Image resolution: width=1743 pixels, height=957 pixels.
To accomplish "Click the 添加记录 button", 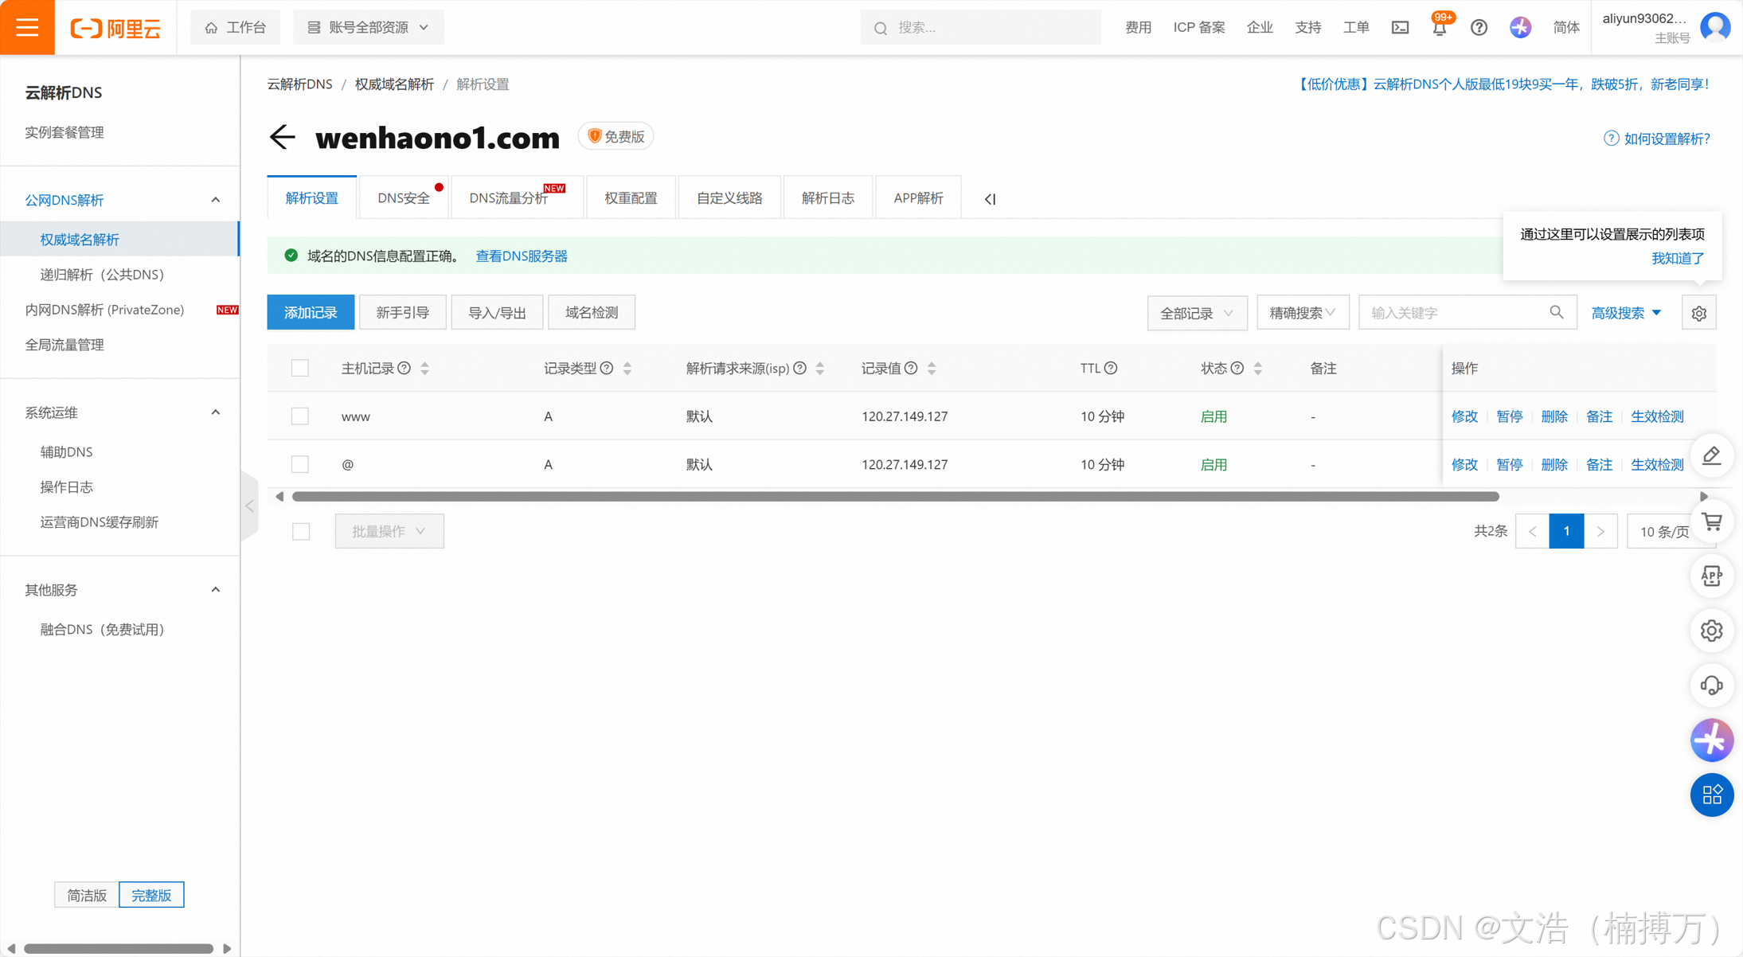I will click(x=311, y=313).
